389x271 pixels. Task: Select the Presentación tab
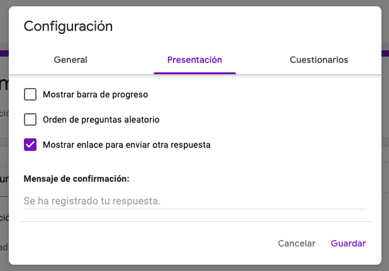[x=194, y=60]
